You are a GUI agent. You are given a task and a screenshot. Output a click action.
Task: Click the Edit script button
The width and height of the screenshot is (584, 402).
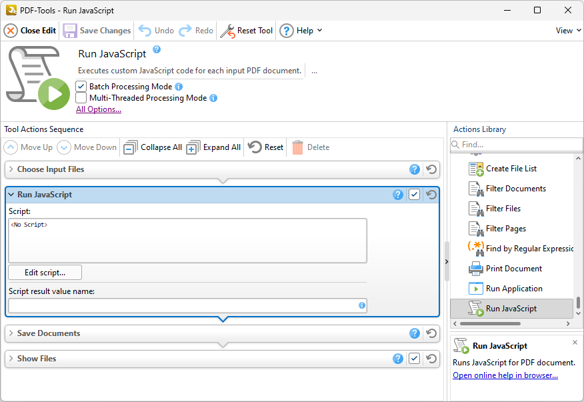click(x=45, y=273)
